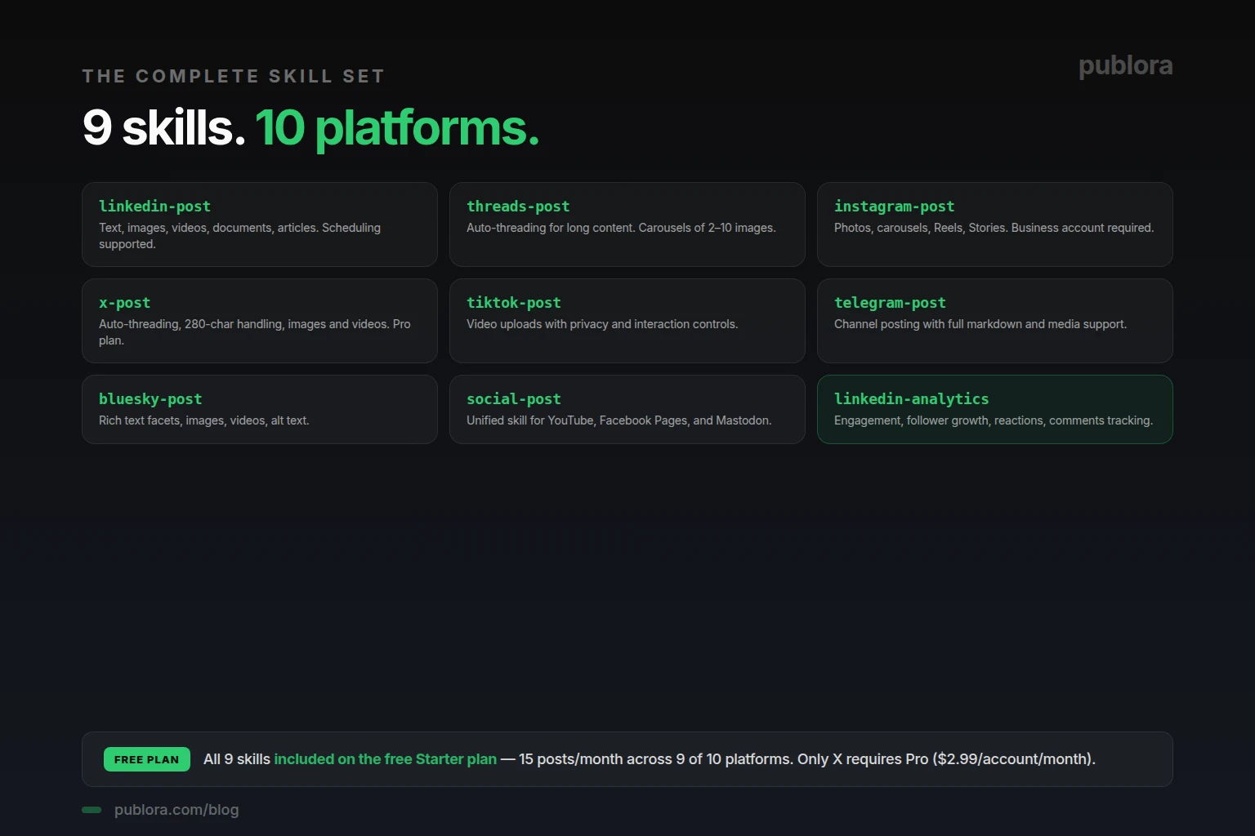Click "Video uploads with privacy" description
This screenshot has width=1255, height=836.
[x=602, y=324]
